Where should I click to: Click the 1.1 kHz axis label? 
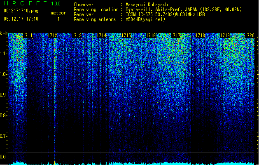(3, 54)
